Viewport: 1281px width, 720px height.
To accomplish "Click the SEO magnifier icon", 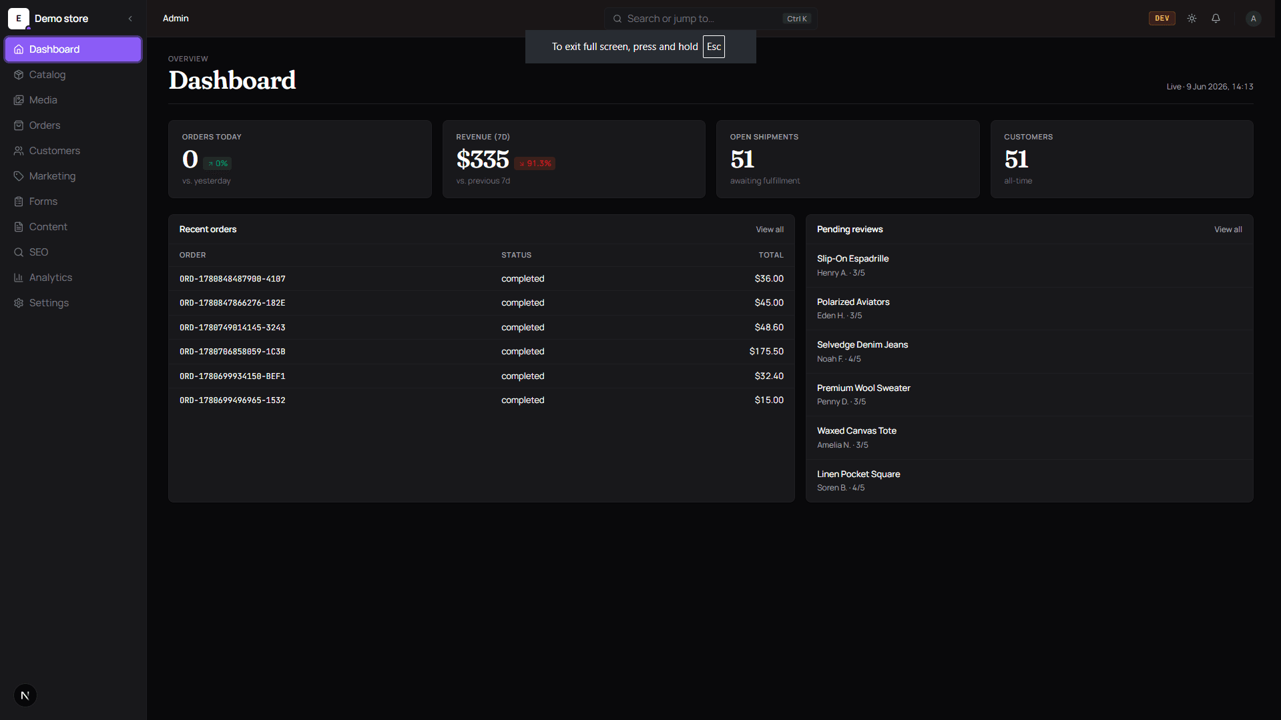I will pyautogui.click(x=19, y=252).
